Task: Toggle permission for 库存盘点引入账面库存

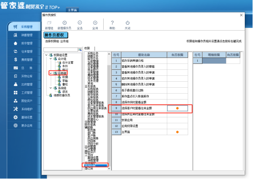Action: [x=177, y=96]
